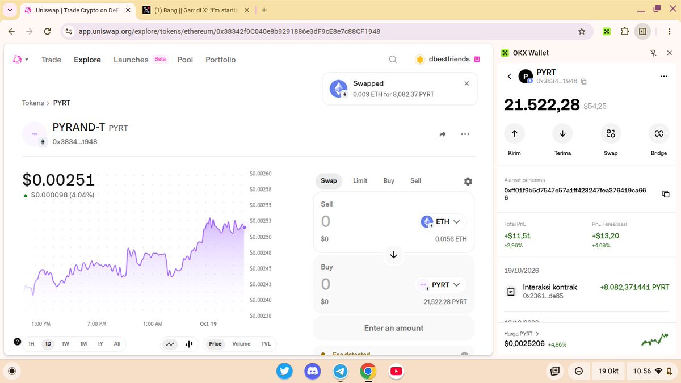This screenshot has height=383, width=681.
Task: Expand the Uniswap logo menu
Action: point(20,60)
